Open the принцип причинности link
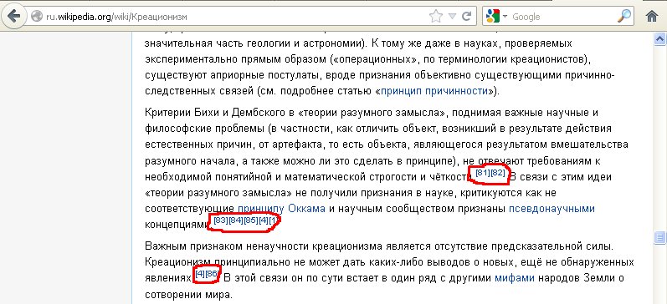This screenshot has width=667, height=304. pyautogui.click(x=434, y=91)
